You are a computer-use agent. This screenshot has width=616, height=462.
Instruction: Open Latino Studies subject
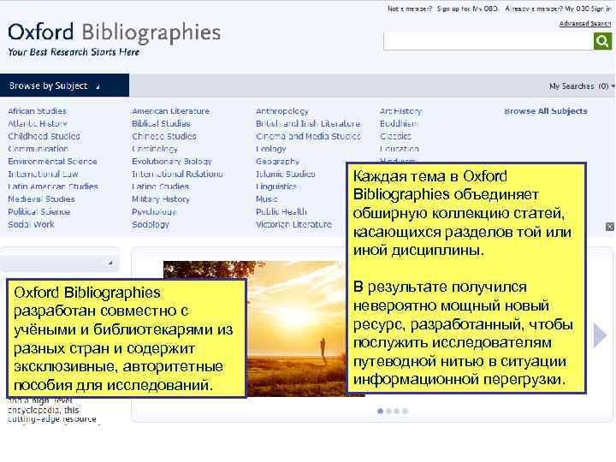pyautogui.click(x=160, y=187)
